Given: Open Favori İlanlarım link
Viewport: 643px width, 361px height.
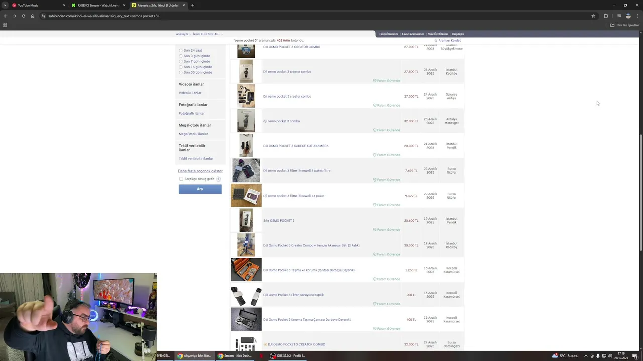Looking at the screenshot, I should [388, 34].
